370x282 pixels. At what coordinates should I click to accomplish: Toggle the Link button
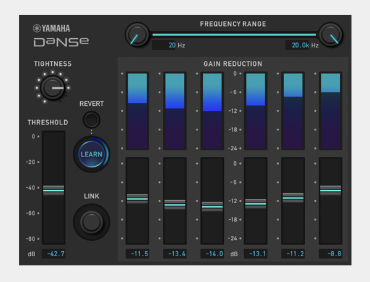(91, 221)
